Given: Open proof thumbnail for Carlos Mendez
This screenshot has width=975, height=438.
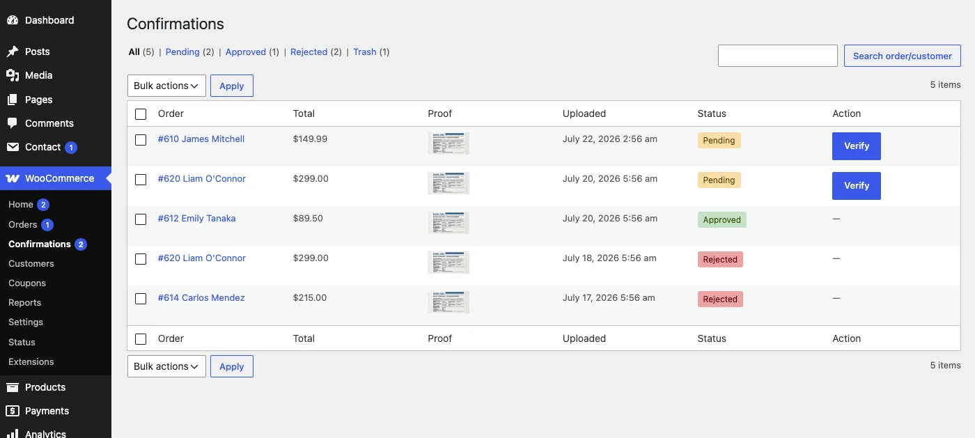Looking at the screenshot, I should 448,302.
